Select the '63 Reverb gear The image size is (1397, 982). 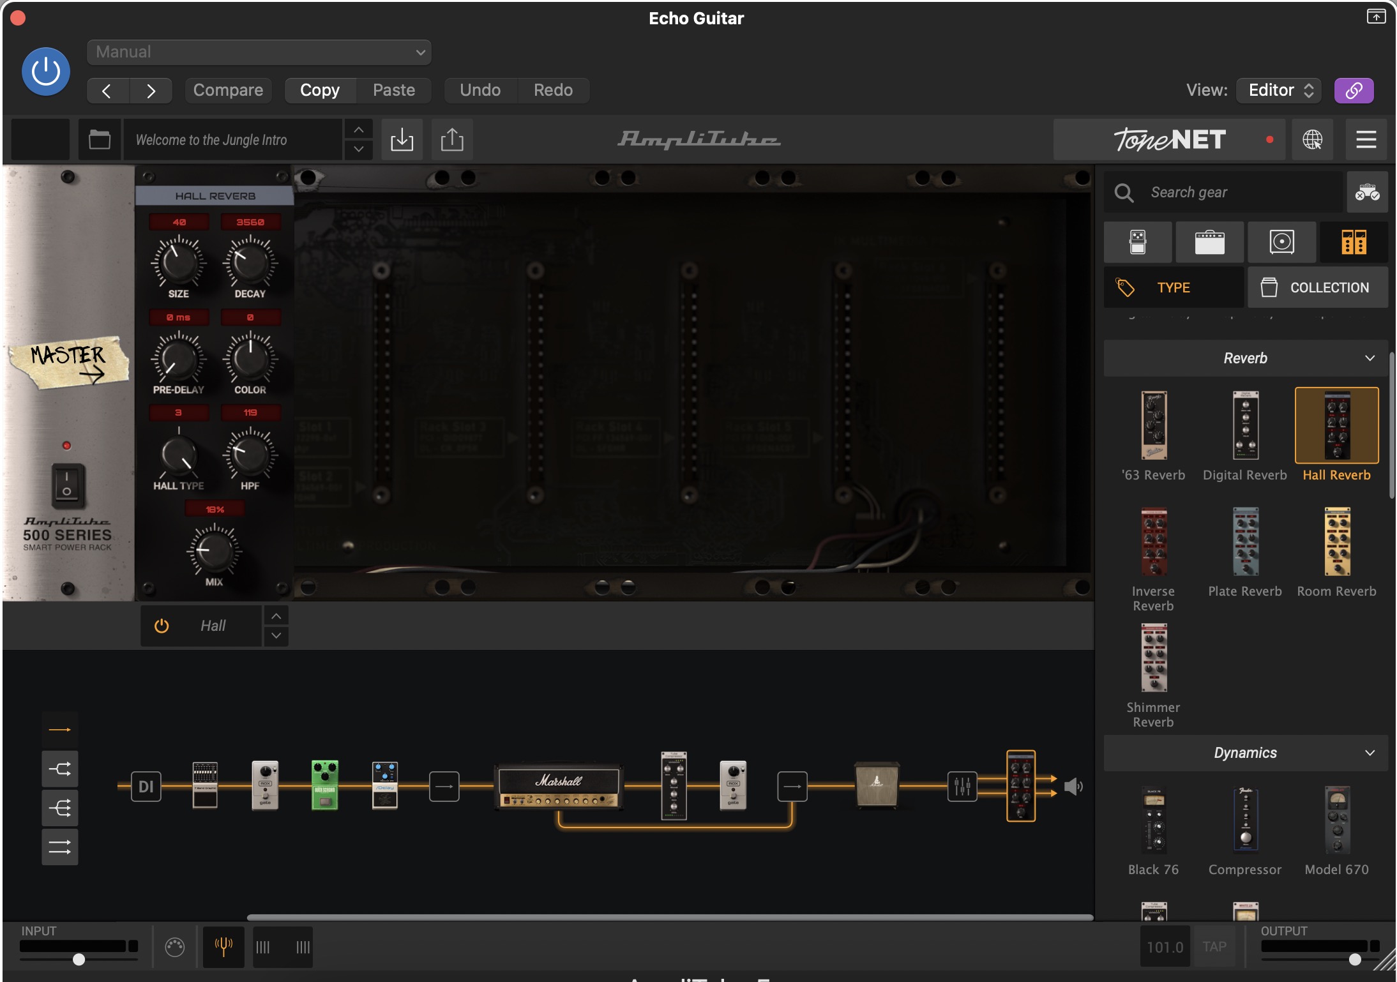1154,437
